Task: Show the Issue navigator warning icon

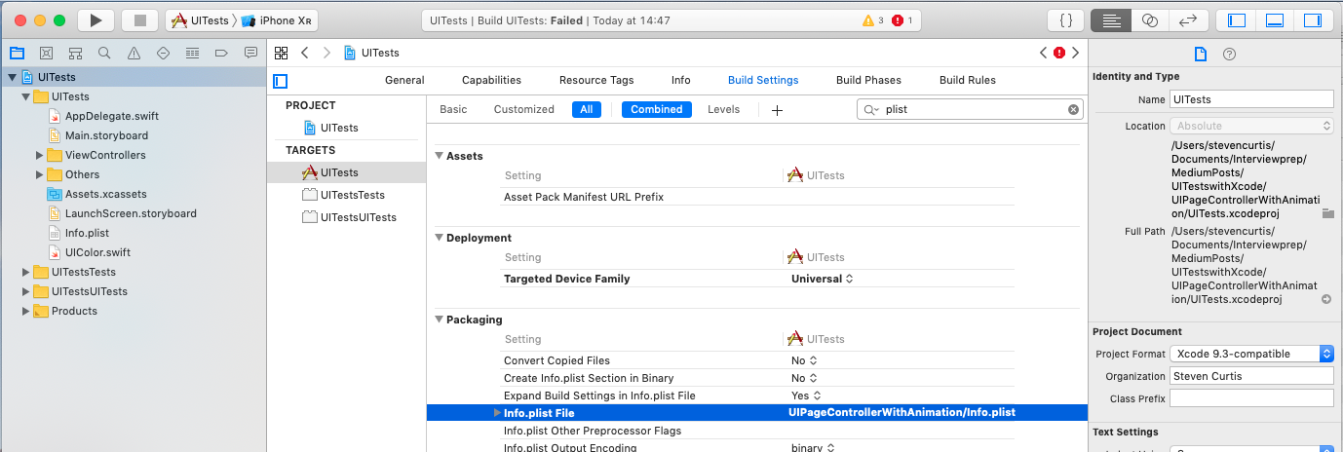Action: [x=133, y=53]
